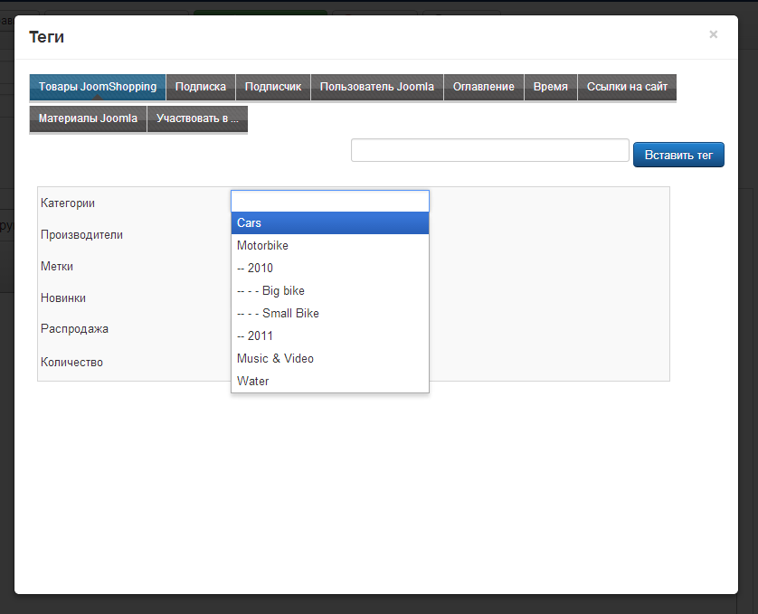Screen dimensions: 758x614
Task: Focus the Категории search box
Action: pos(329,201)
